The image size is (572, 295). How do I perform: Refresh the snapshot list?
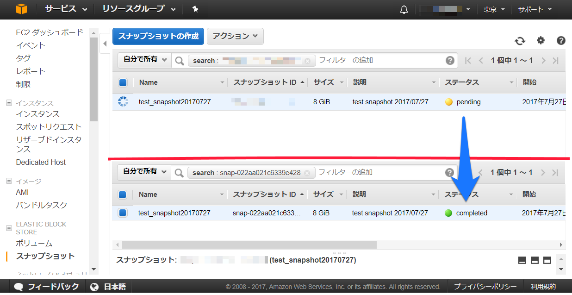coord(520,41)
